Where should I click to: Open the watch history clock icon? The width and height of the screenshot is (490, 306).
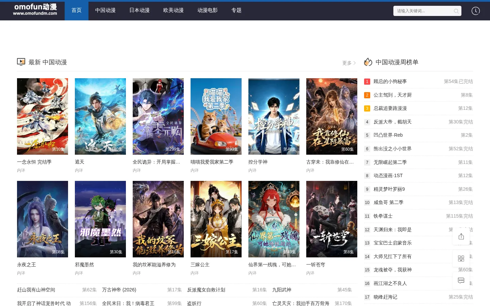[x=476, y=11]
